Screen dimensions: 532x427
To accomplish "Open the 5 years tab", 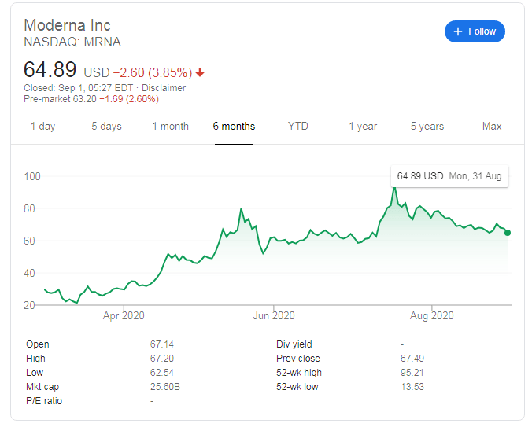I will point(427,126).
